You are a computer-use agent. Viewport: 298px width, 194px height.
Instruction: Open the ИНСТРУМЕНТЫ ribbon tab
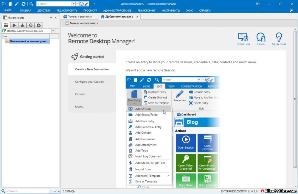coord(170,10)
